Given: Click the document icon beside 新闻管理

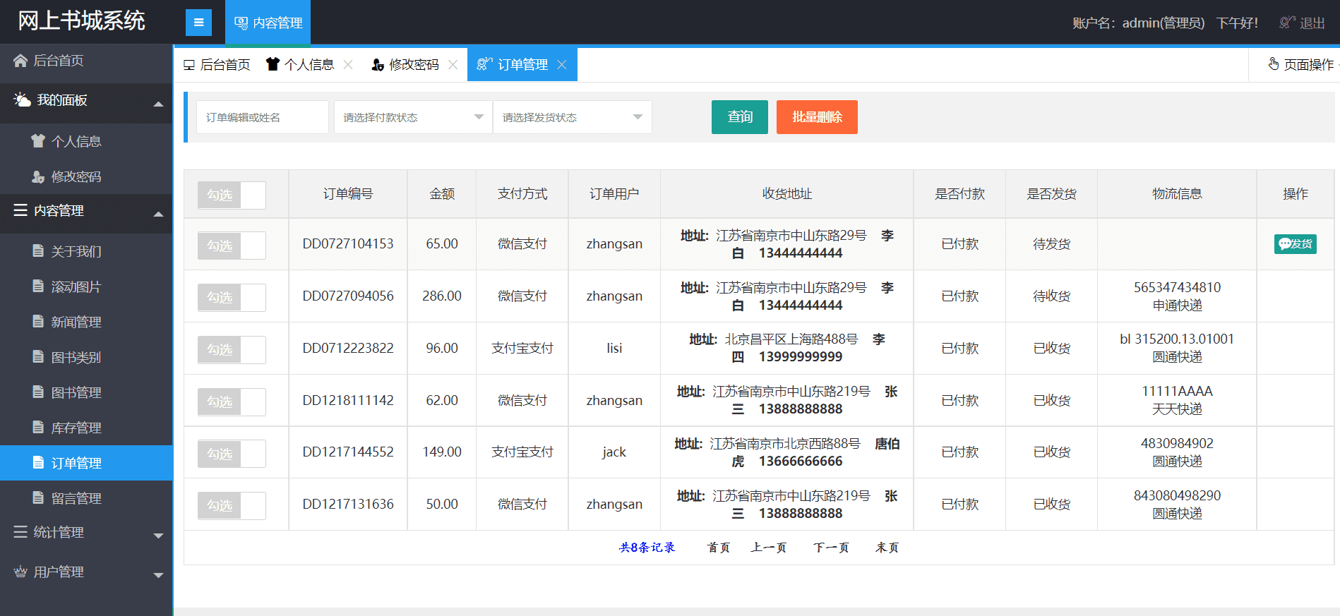Looking at the screenshot, I should [x=38, y=322].
